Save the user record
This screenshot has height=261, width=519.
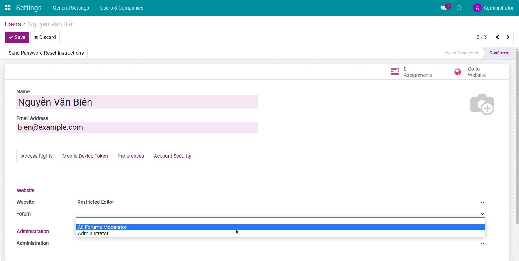(17, 37)
